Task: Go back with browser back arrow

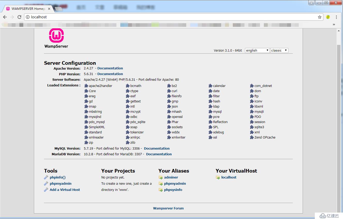Action: click(5, 17)
